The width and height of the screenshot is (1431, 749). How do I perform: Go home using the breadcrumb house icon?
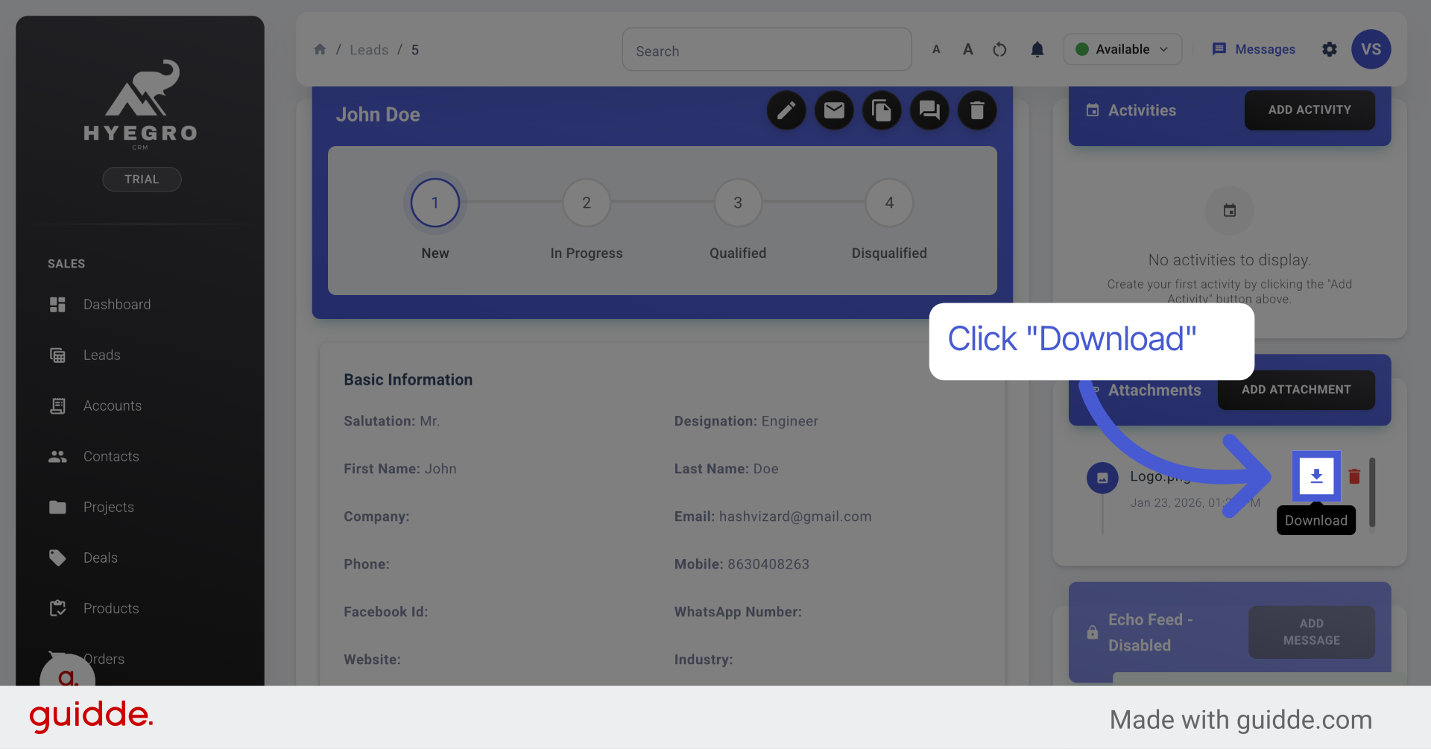[320, 49]
